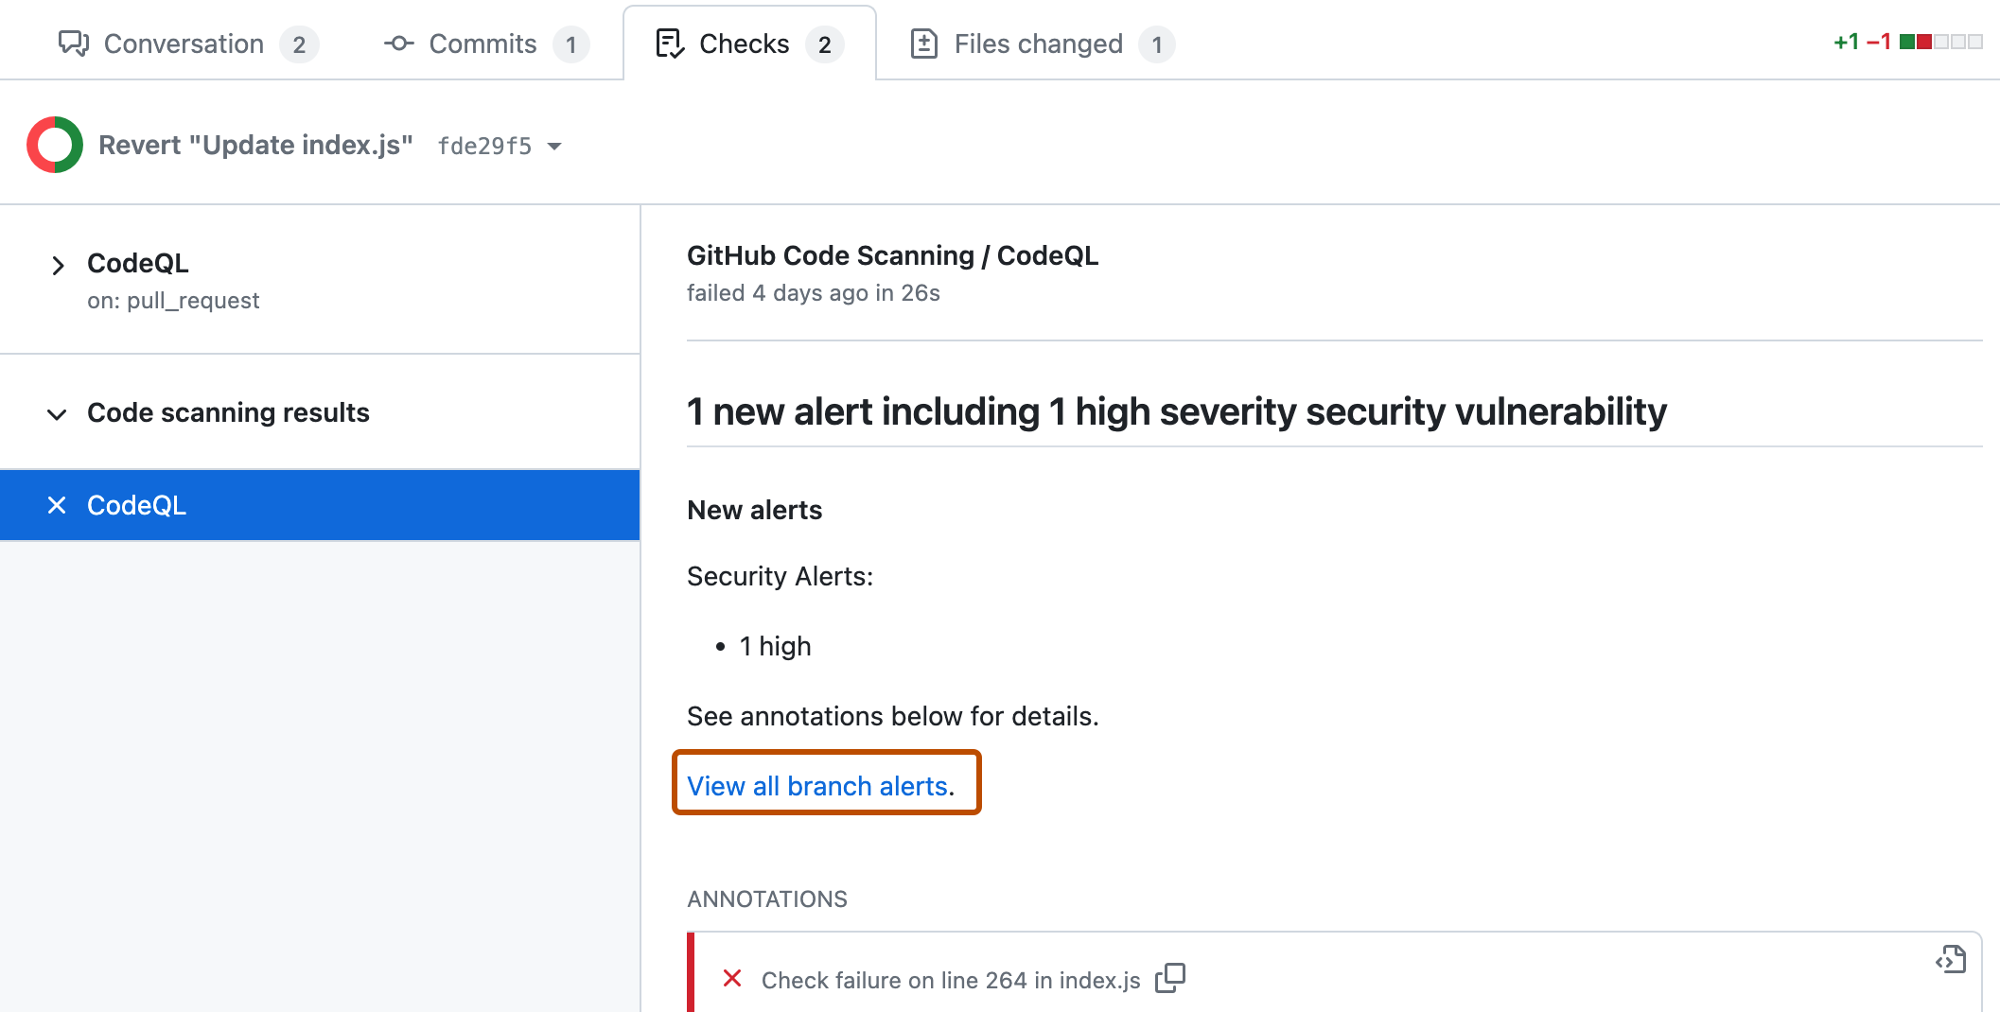Open the Conversation tab
This screenshot has height=1012, width=2000.
(184, 44)
